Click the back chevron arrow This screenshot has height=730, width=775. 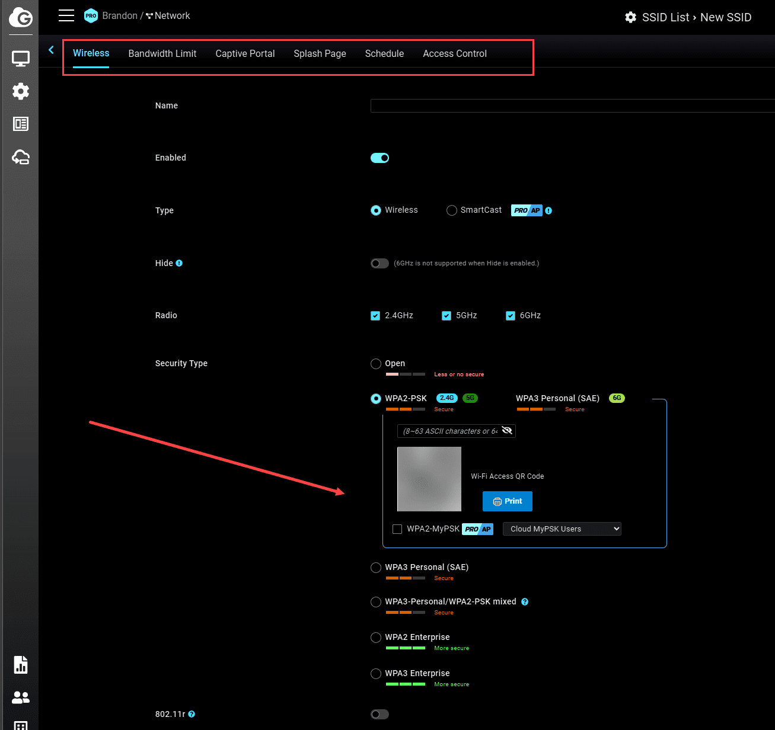pyautogui.click(x=51, y=50)
